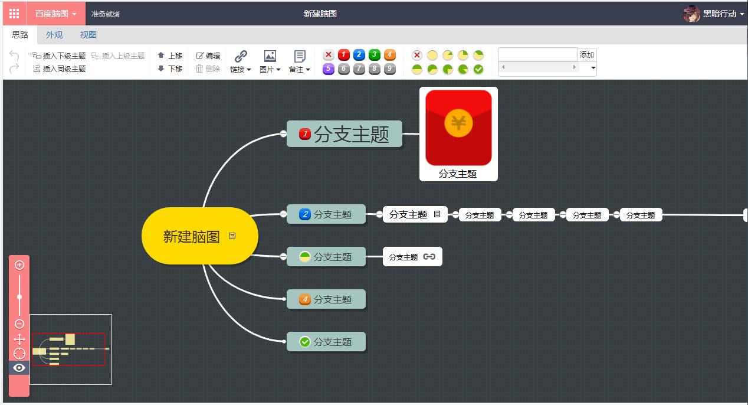Switch to the 外观 tab
The height and width of the screenshot is (405, 748).
click(x=54, y=35)
